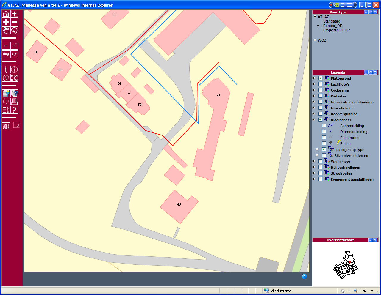Click the info tool with expanding arrows
The image size is (381, 295).
(14, 78)
